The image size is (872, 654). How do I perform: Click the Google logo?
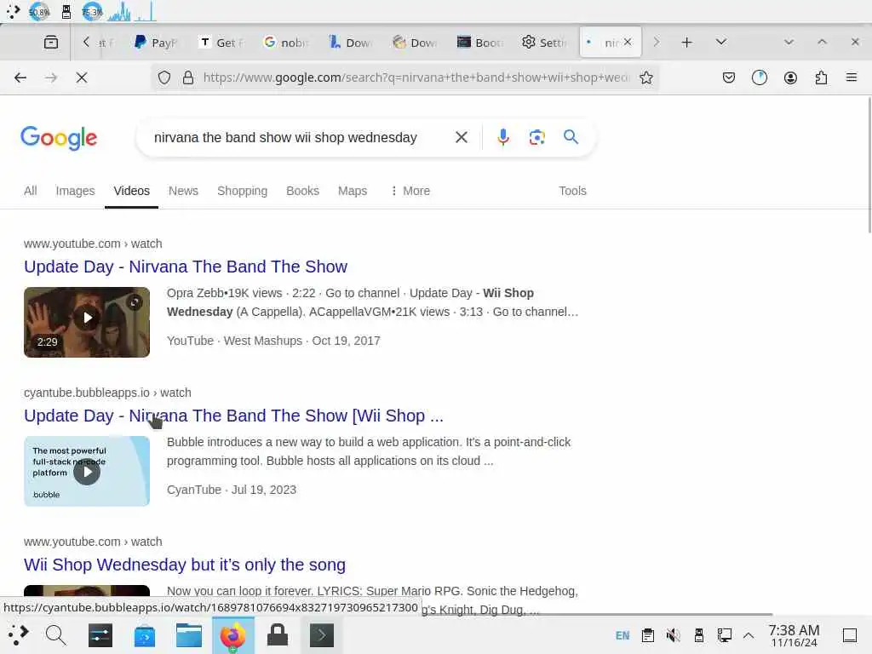click(x=59, y=138)
